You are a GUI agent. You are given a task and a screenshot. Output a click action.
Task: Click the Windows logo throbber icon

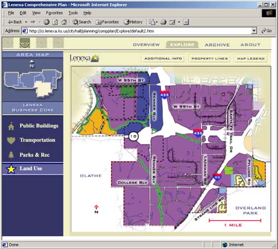(x=269, y=13)
